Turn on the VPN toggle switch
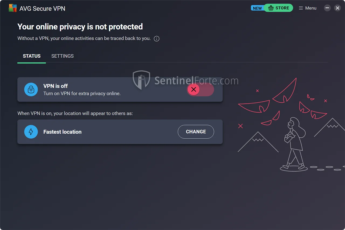 pyautogui.click(x=200, y=89)
